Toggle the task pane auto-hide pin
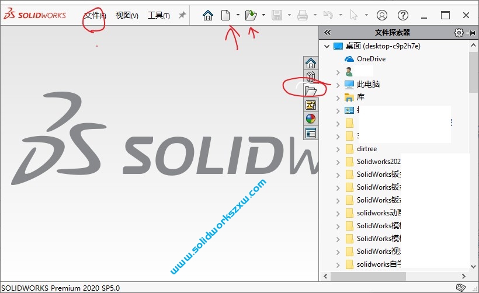Image resolution: width=479 pixels, height=293 pixels. [471, 33]
